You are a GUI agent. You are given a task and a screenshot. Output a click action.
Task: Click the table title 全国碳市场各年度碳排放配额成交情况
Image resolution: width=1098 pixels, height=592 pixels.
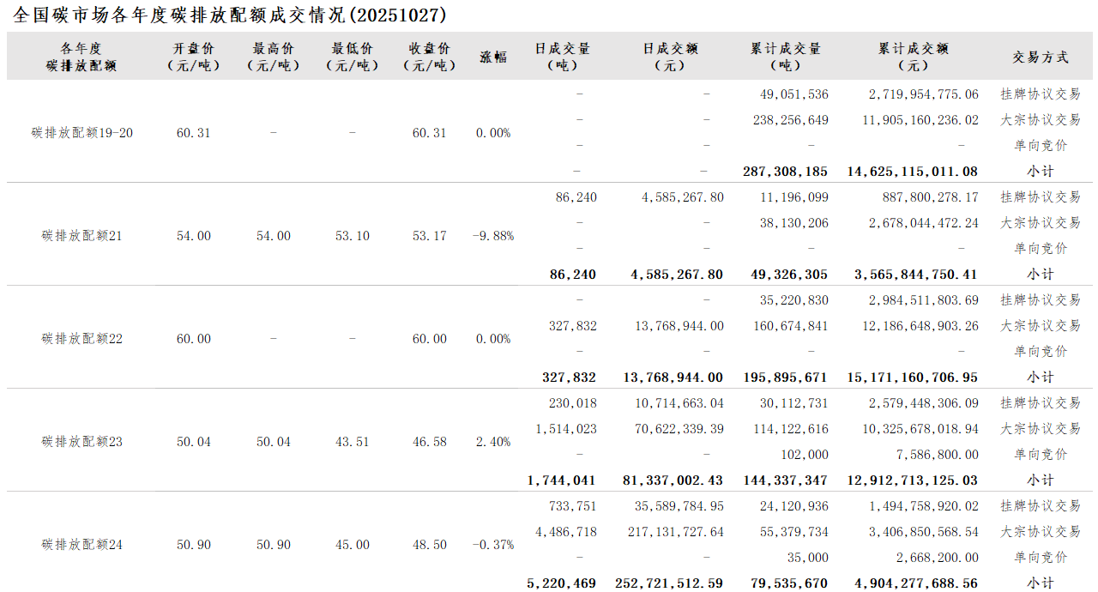pyautogui.click(x=230, y=15)
